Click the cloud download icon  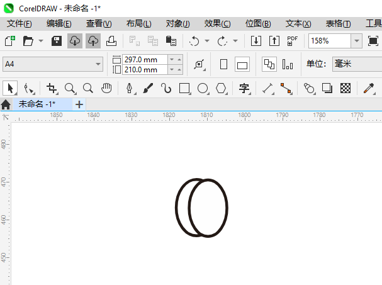click(x=75, y=41)
